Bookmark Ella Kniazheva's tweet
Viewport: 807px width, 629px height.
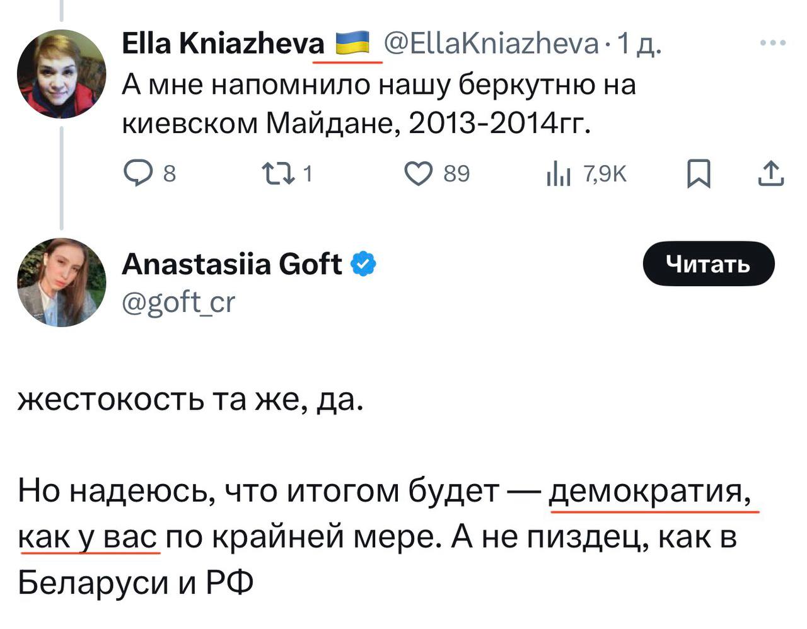point(698,173)
